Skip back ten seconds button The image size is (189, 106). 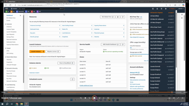(89, 98)
